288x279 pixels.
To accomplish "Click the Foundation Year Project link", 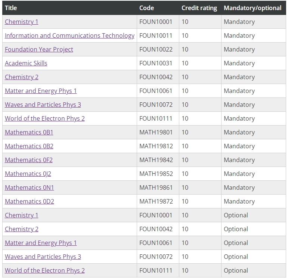I will click(39, 49).
